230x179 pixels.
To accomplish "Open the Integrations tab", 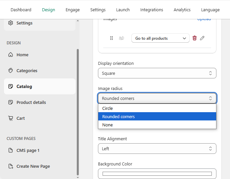I will click(152, 10).
